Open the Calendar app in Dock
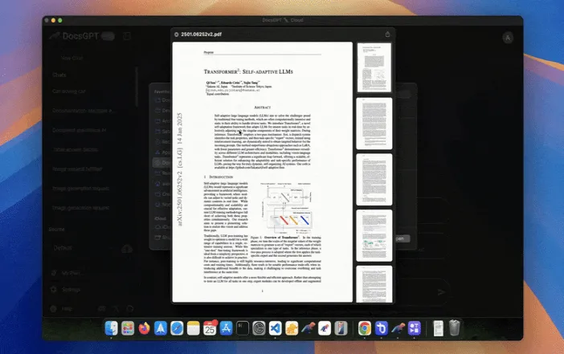Screen dimensions: 564x354 (x=209, y=328)
